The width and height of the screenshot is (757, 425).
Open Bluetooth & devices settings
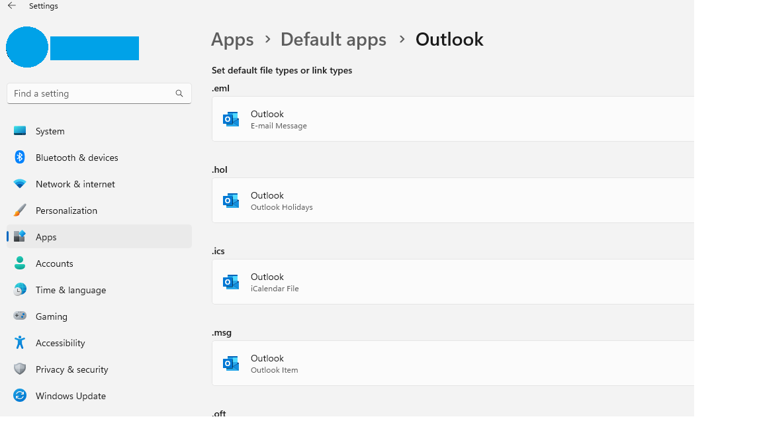[77, 158]
